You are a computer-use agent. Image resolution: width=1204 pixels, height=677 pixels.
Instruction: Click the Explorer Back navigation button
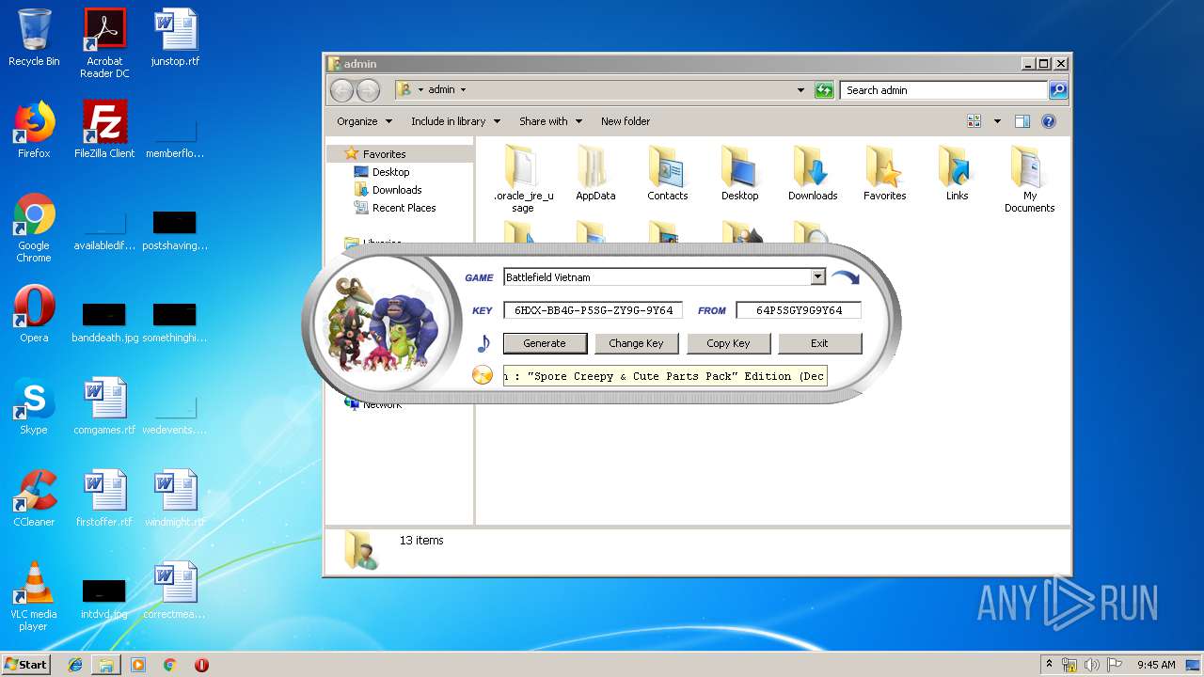(x=341, y=90)
